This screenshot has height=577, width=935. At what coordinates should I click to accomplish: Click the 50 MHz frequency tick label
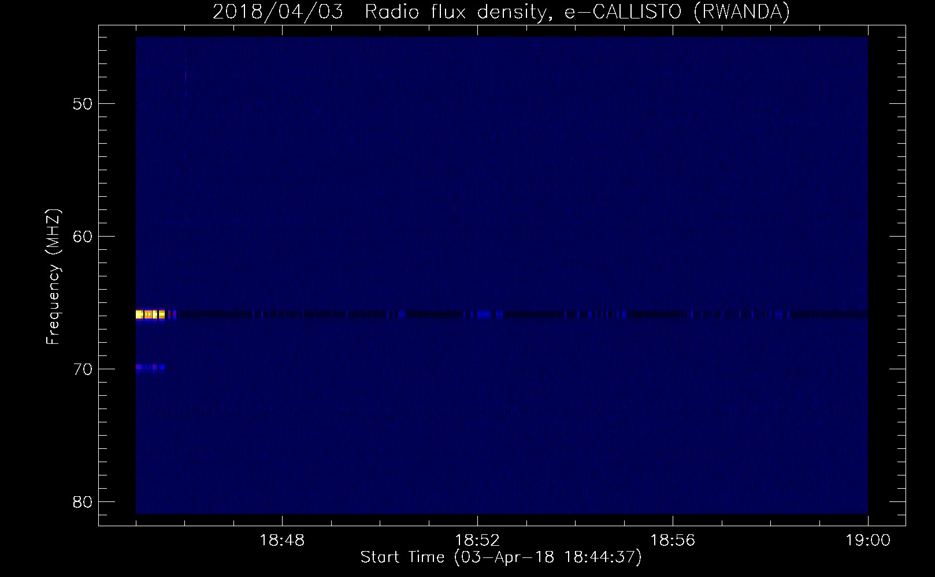pyautogui.click(x=83, y=104)
